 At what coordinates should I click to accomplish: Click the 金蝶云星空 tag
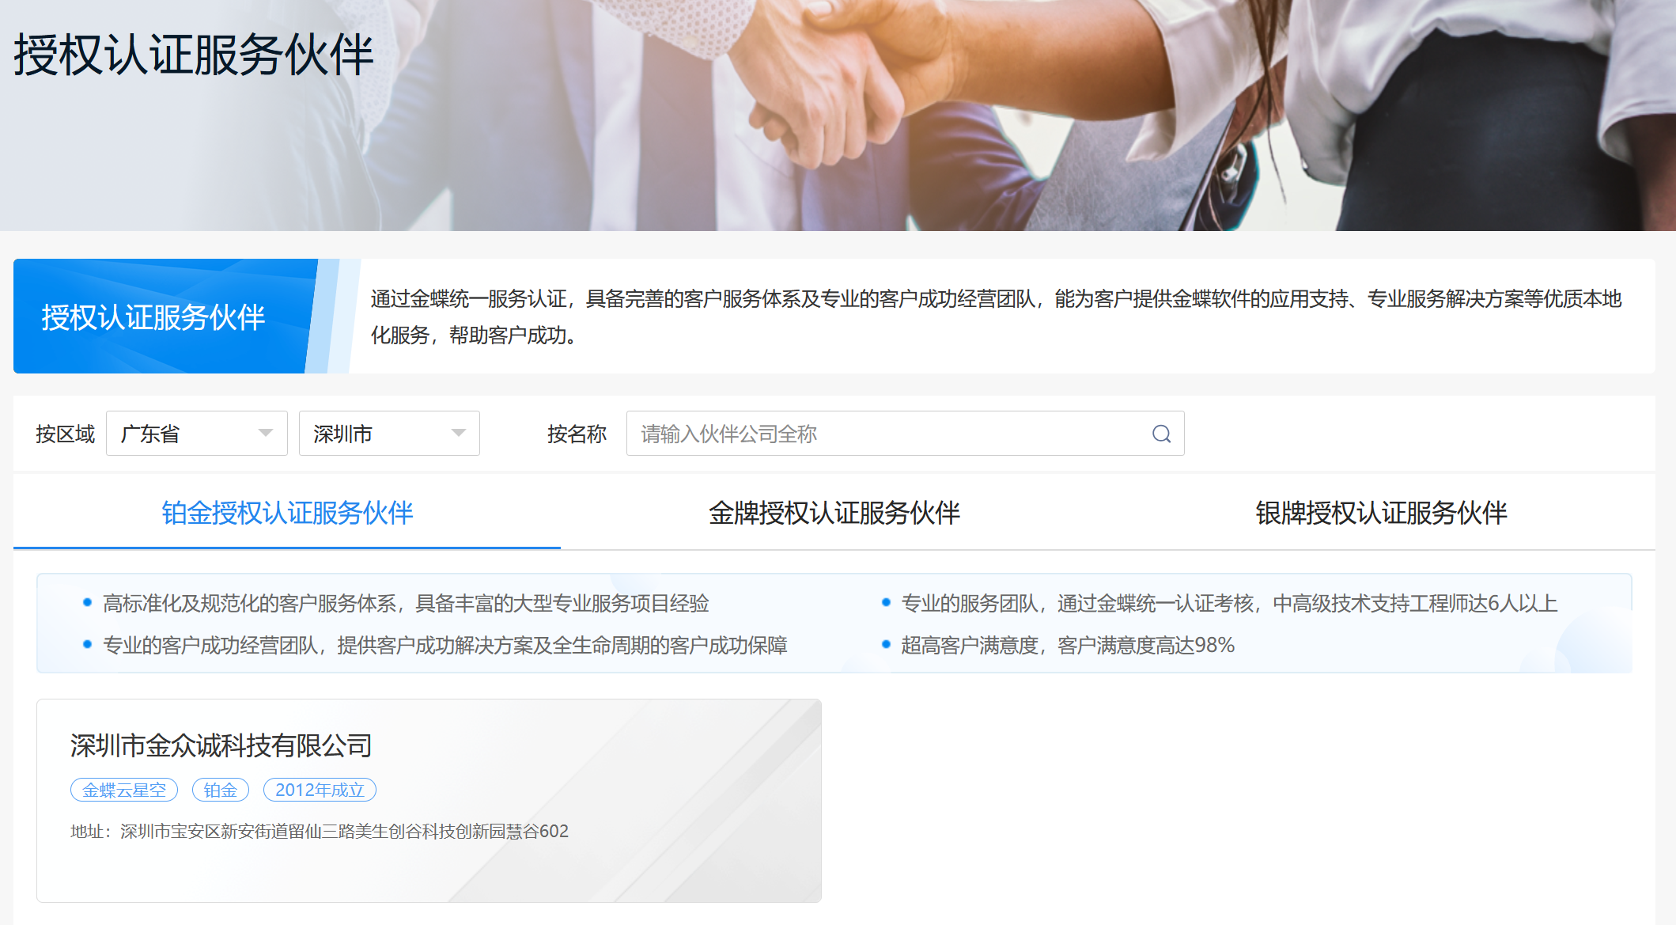click(124, 790)
